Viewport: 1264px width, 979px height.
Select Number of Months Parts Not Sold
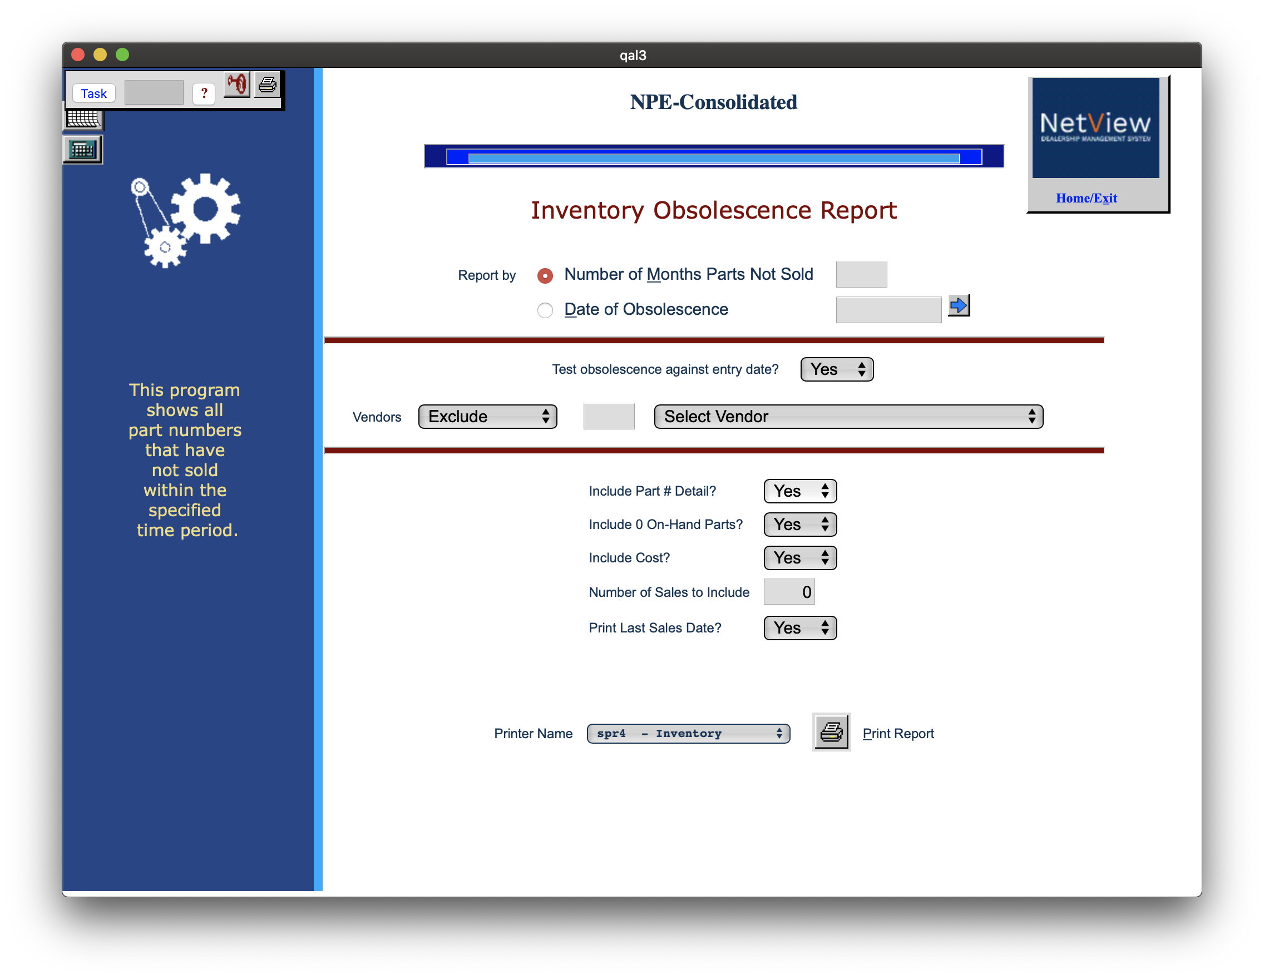pyautogui.click(x=545, y=275)
